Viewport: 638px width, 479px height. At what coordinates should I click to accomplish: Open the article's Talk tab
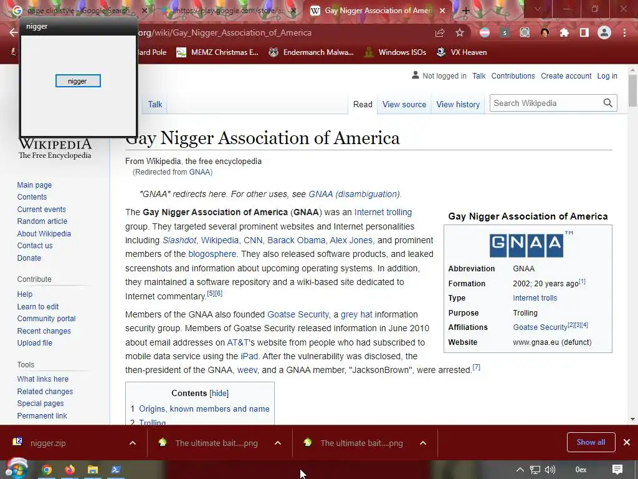tap(155, 104)
